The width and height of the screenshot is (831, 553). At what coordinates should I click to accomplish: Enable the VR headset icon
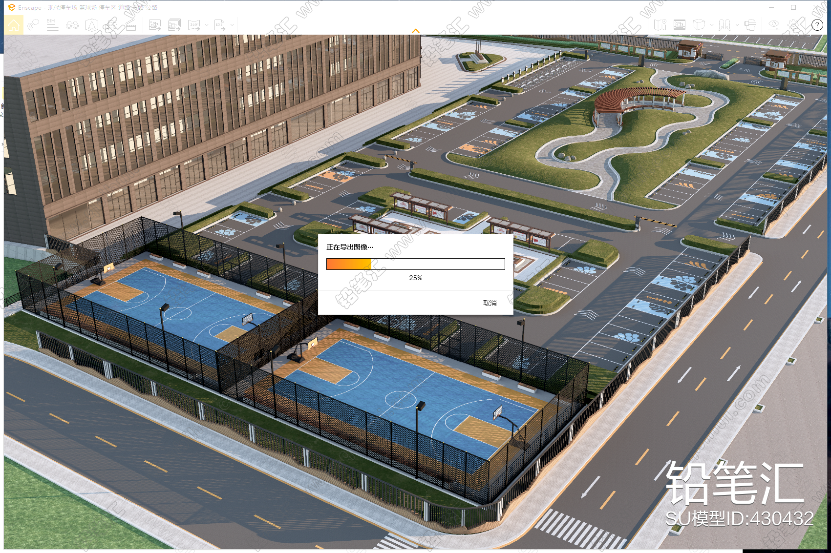(x=750, y=25)
